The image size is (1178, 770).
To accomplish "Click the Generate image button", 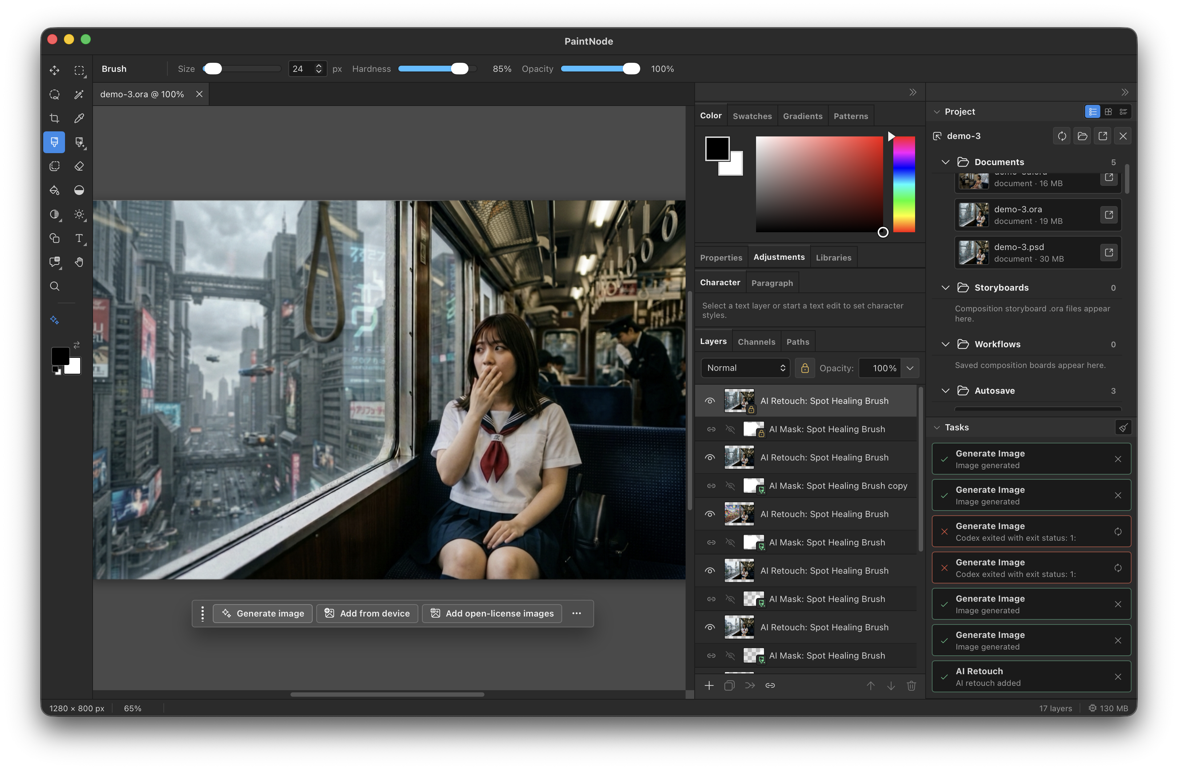I will coord(263,613).
